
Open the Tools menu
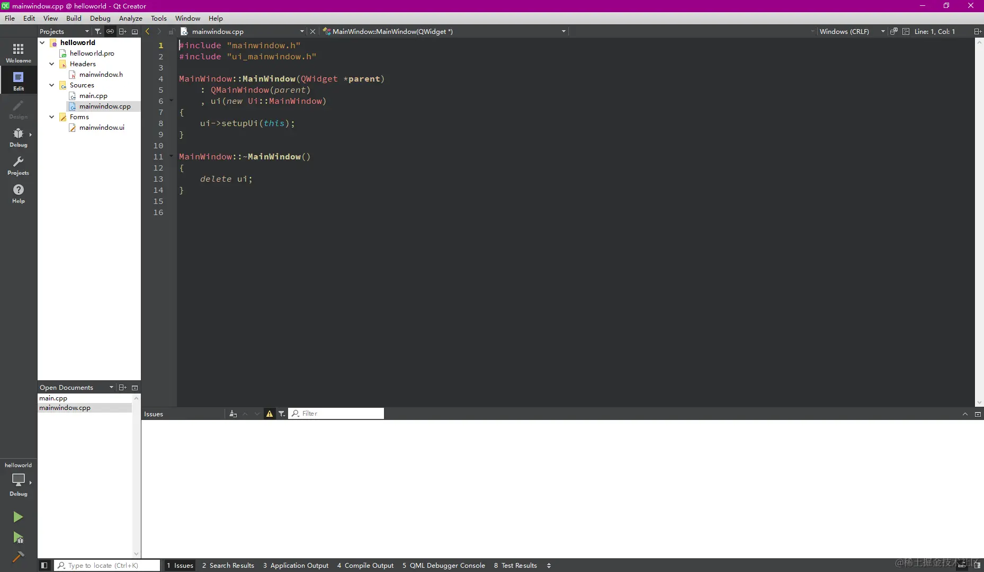tap(159, 18)
